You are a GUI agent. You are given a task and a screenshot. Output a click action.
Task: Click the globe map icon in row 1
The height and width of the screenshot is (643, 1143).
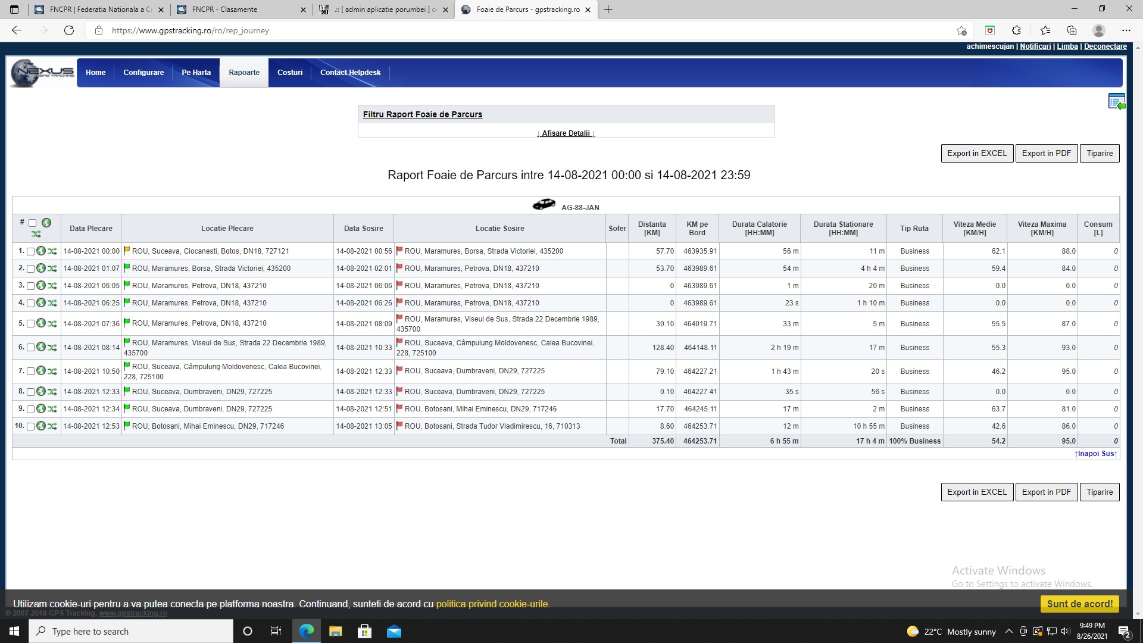(x=41, y=251)
